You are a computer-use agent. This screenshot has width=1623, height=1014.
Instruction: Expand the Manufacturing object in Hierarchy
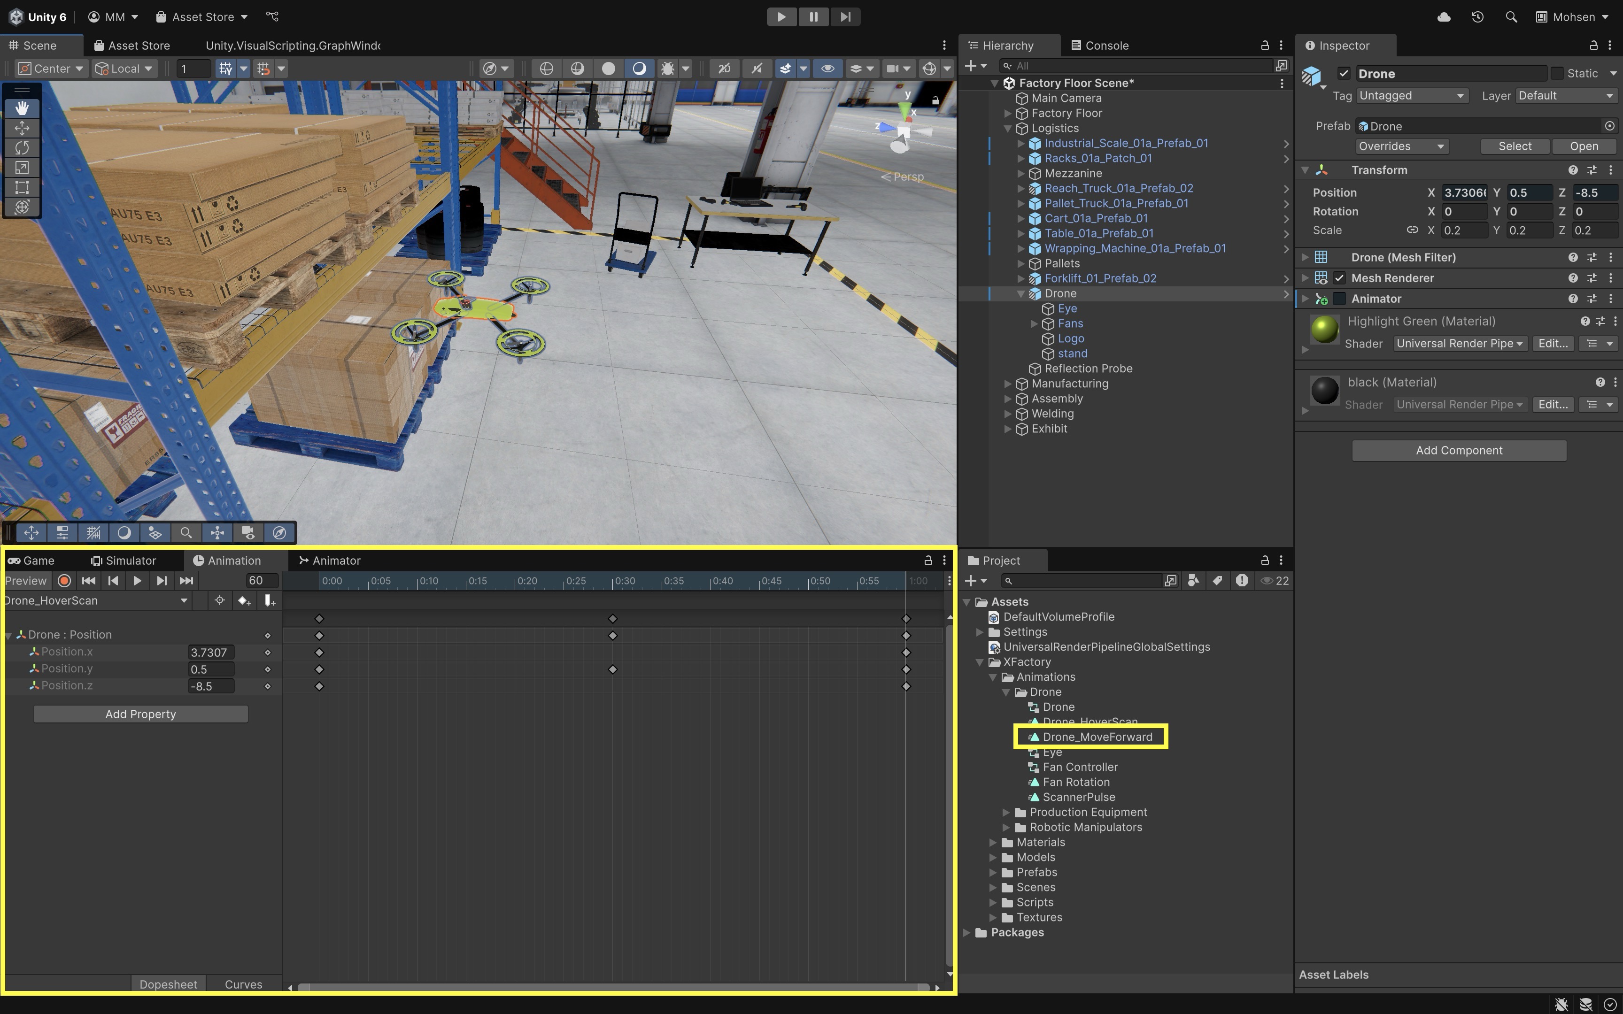[1007, 384]
